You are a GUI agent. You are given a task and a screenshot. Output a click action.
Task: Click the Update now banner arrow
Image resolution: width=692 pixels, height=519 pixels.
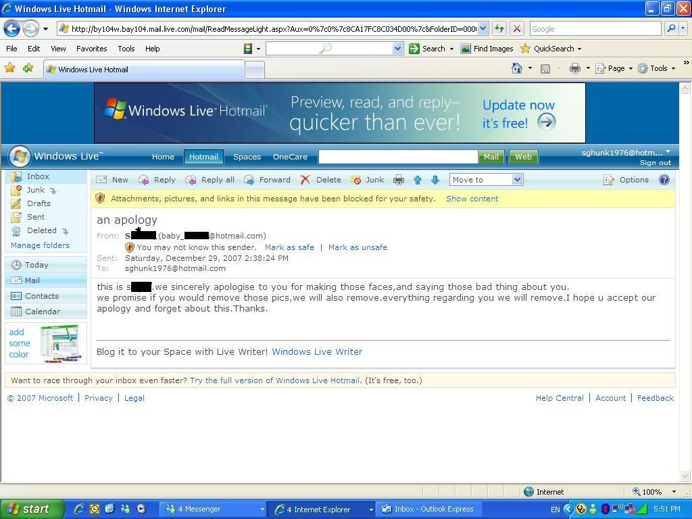(x=546, y=122)
